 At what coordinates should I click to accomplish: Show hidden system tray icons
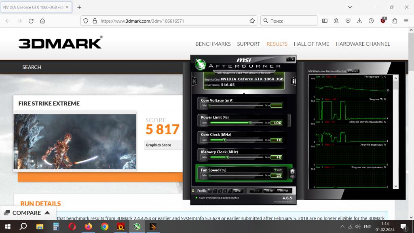tap(342, 227)
